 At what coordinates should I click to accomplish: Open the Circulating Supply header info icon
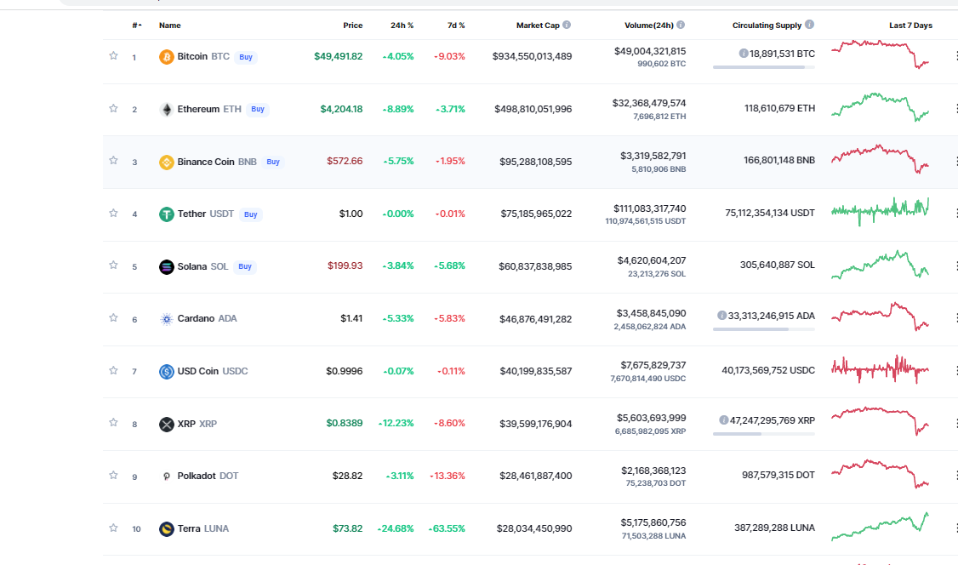(x=809, y=25)
